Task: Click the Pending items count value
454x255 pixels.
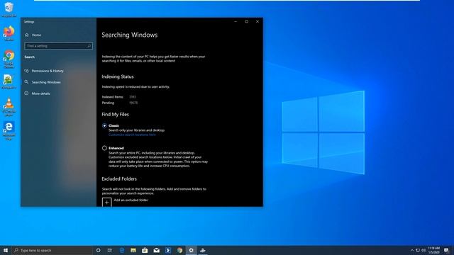Action: pos(133,103)
